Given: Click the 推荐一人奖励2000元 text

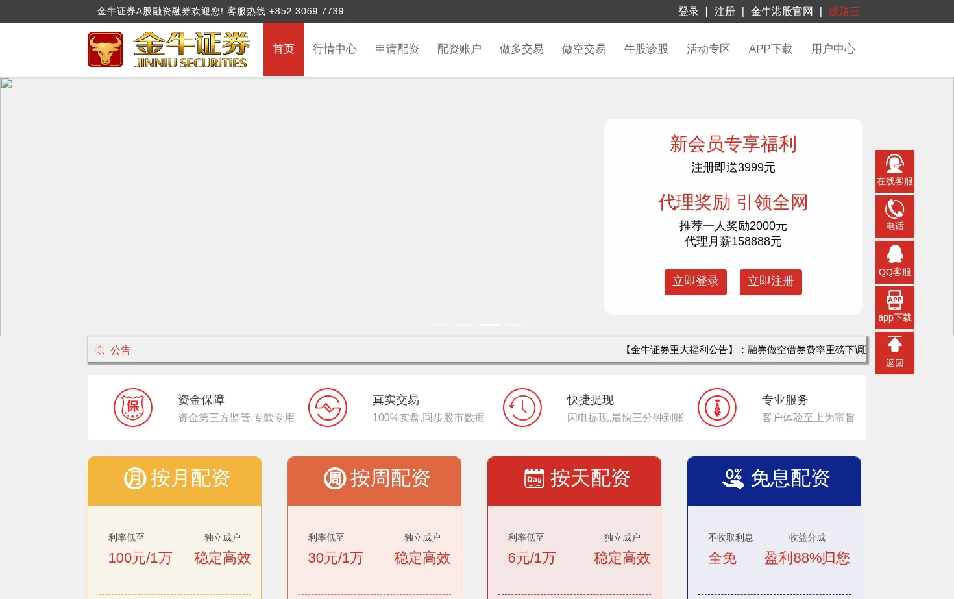Looking at the screenshot, I should 733,226.
